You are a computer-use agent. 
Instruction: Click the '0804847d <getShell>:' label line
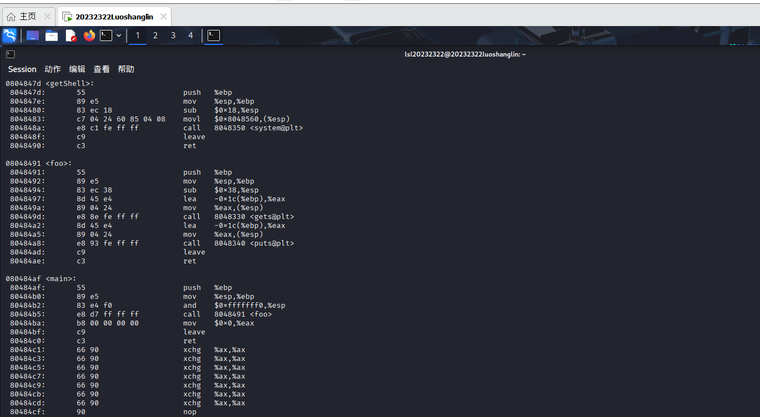[x=50, y=84]
